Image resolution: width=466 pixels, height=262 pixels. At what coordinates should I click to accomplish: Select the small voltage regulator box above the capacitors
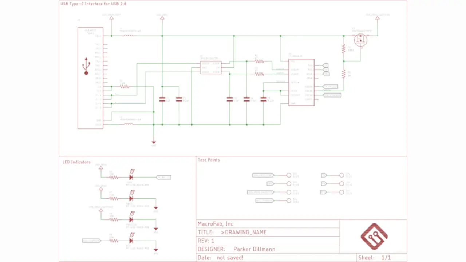click(x=210, y=67)
